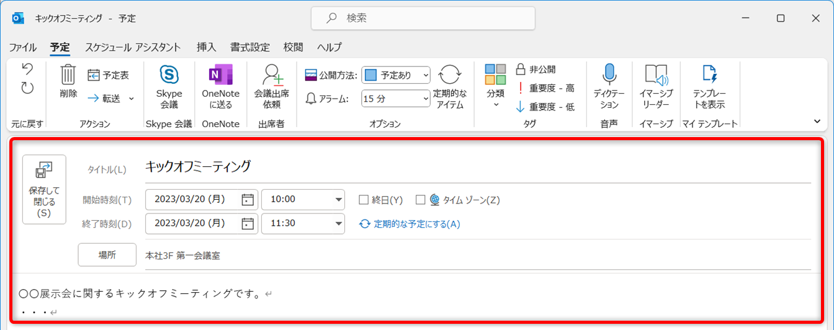The width and height of the screenshot is (834, 330).
Task: Send appointment to OneNote
Action: [220, 76]
